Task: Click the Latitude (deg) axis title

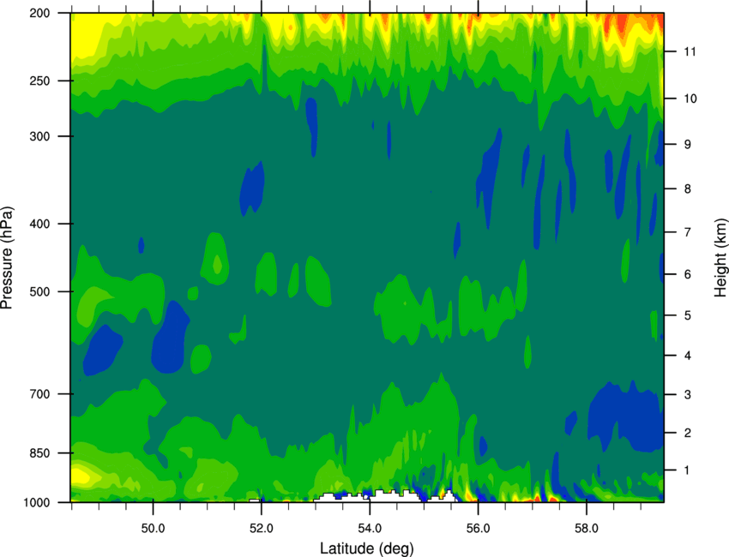Action: (367, 548)
